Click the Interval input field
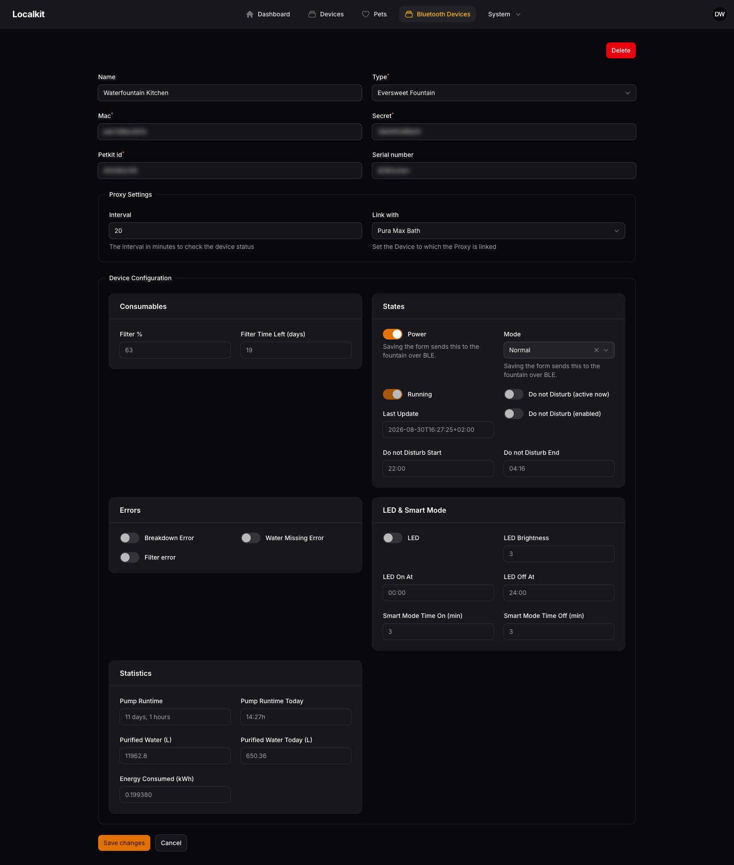This screenshot has height=865, width=734. click(x=235, y=231)
